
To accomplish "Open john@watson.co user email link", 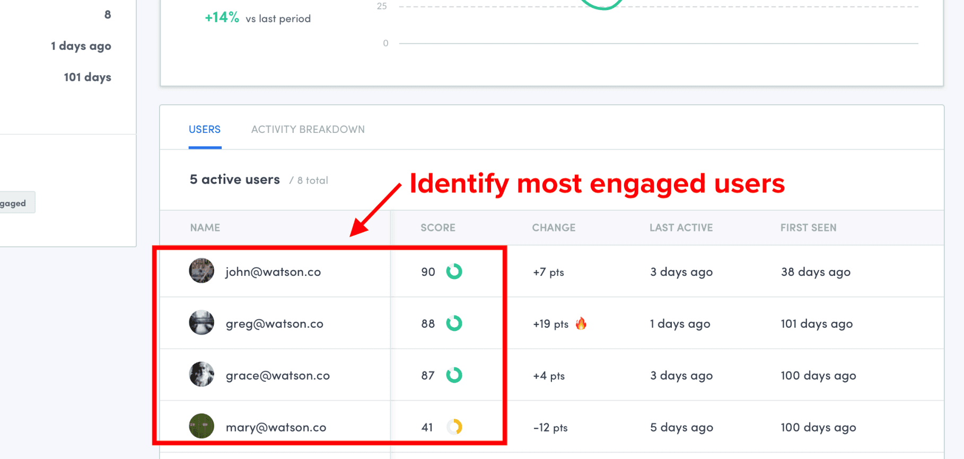I will [x=273, y=272].
